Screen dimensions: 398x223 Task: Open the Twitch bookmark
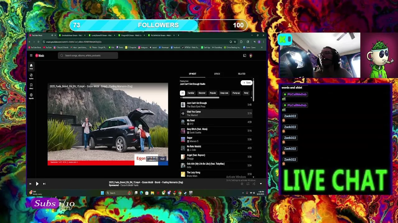(120, 47)
